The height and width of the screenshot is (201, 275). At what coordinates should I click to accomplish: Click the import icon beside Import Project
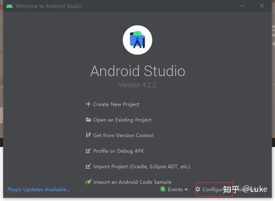click(88, 166)
